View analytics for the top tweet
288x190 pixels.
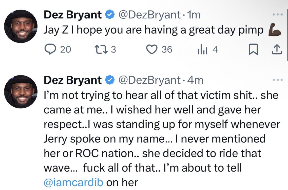point(207,50)
